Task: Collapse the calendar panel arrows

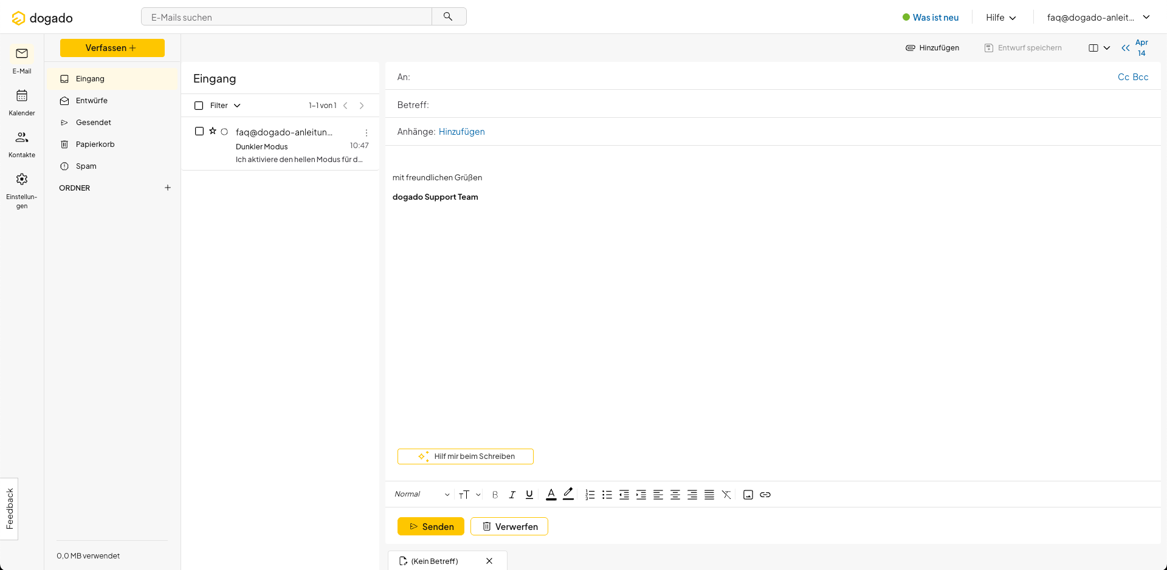Action: (1126, 48)
